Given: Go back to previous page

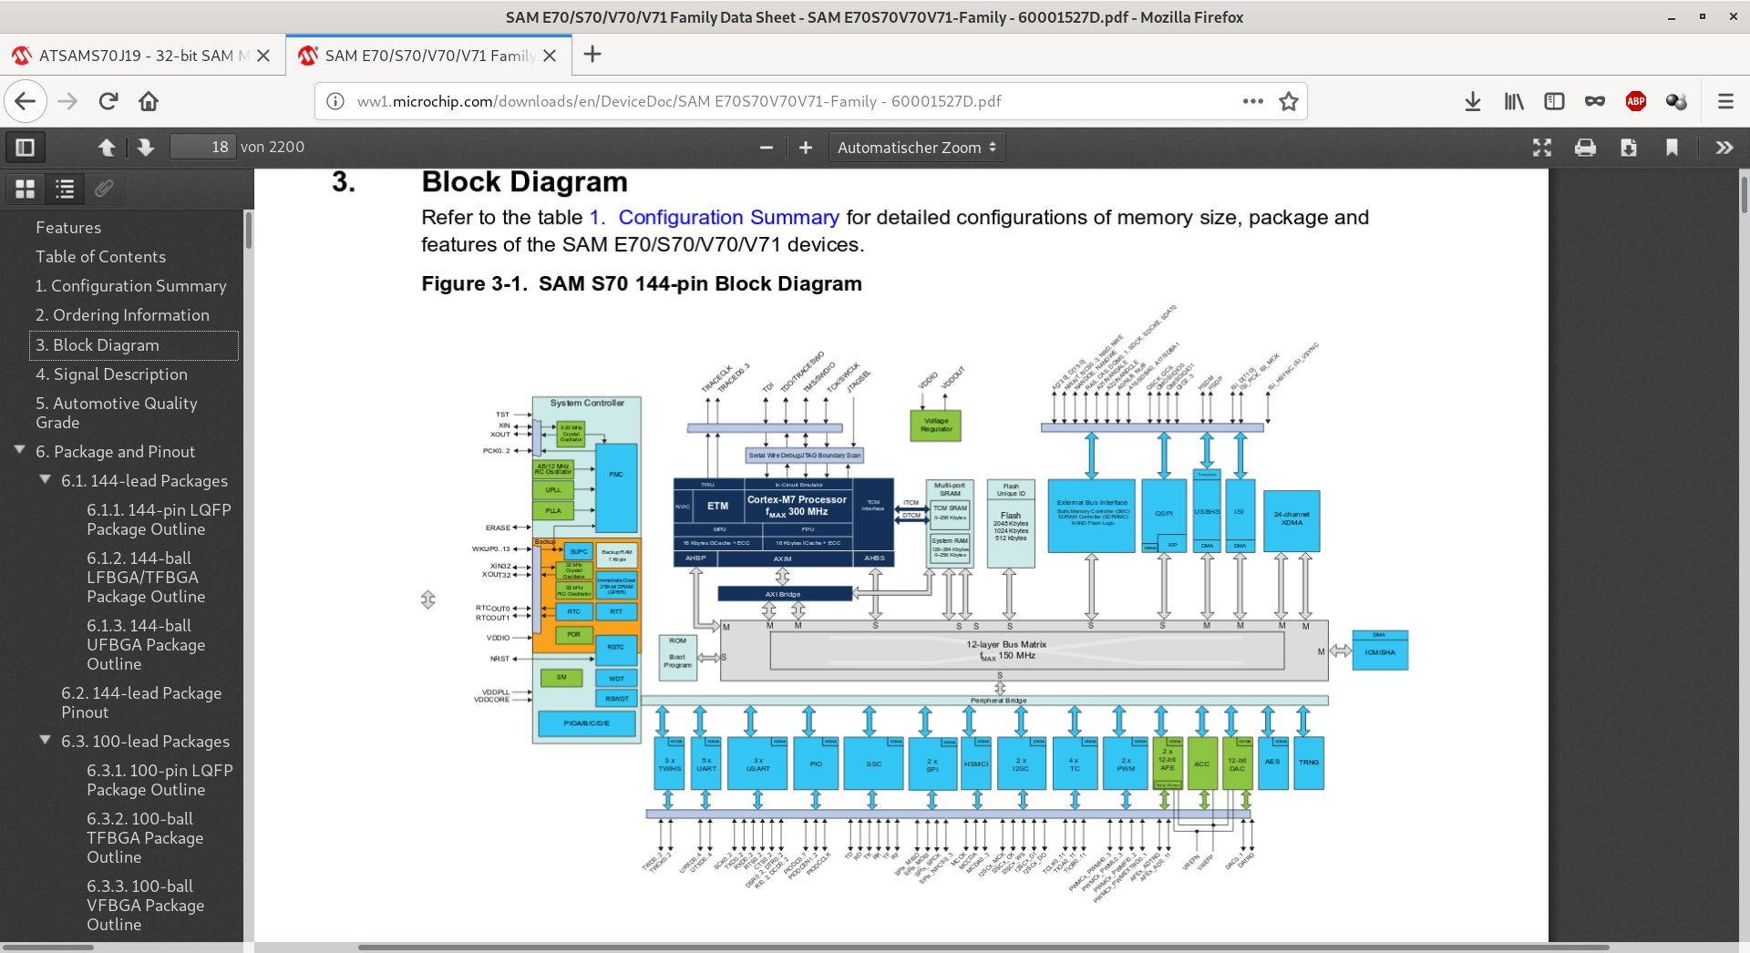Looking at the screenshot, I should [26, 101].
